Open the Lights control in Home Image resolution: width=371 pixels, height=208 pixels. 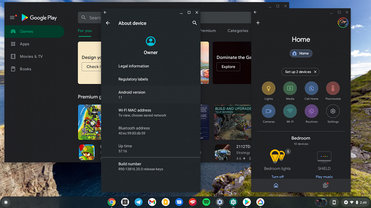(268, 88)
